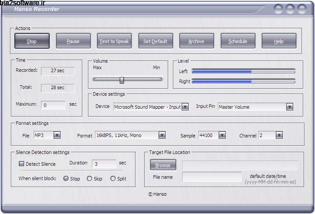Click the File name input field

212,177
